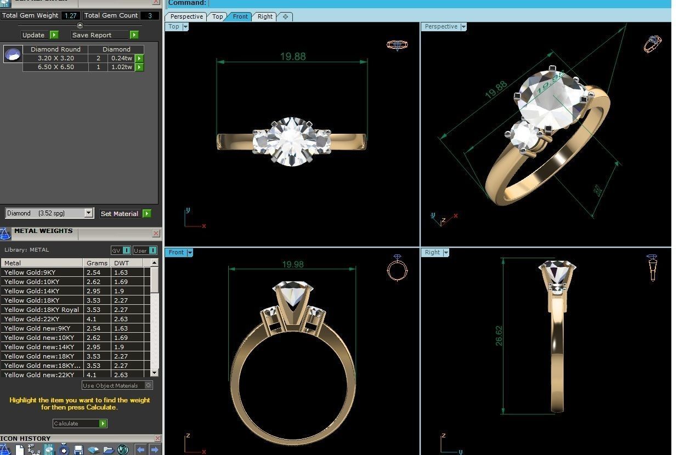The width and height of the screenshot is (690, 455).
Task: Select Yellow Gold new:14KY row
Action: coord(75,346)
